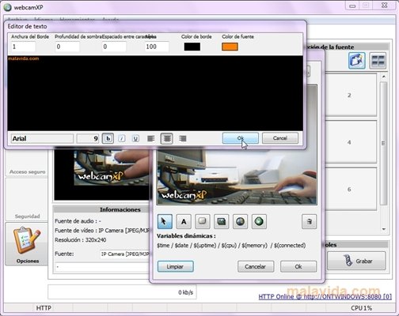Screen dimensions: 399x316
Task: Align text left in the text editor
Action: [151, 138]
